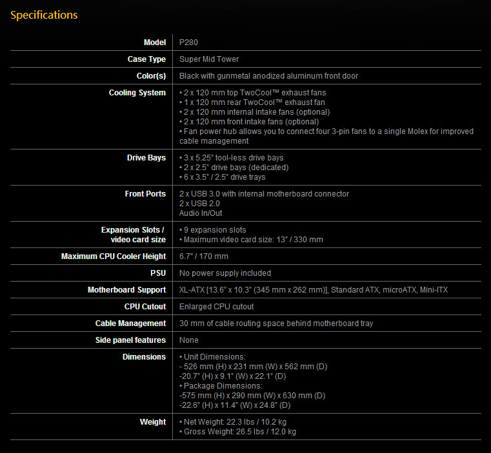Select the Model label
The width and height of the screenshot is (491, 453).
coord(155,43)
